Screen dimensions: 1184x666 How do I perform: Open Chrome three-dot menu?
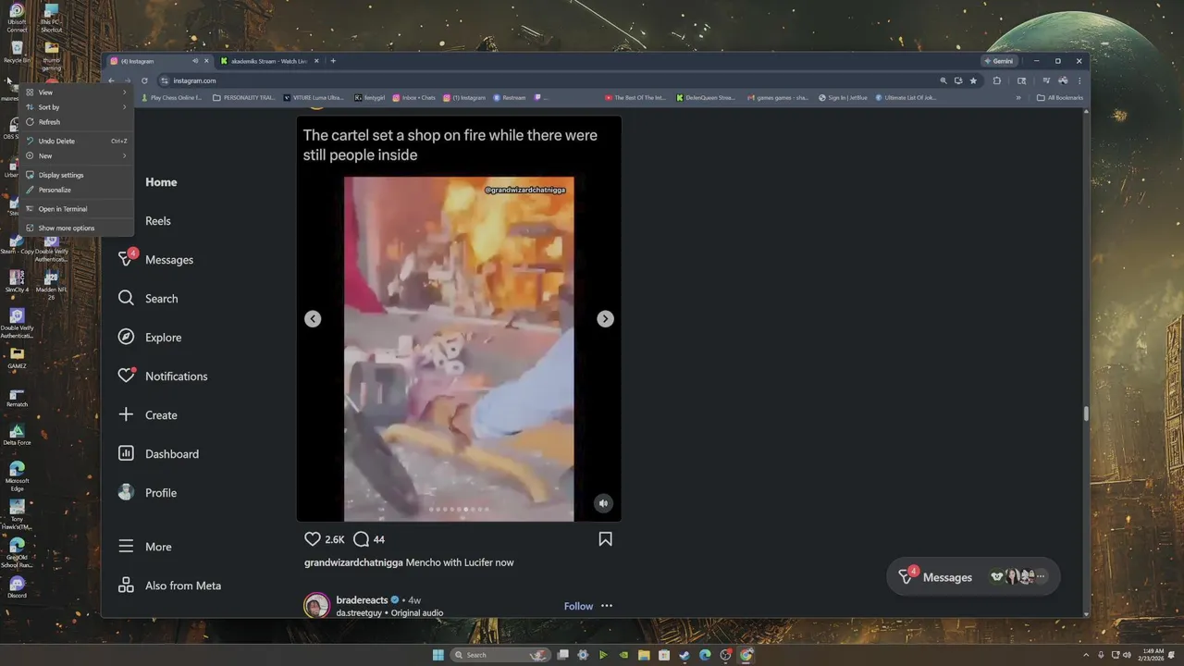coord(1079,80)
